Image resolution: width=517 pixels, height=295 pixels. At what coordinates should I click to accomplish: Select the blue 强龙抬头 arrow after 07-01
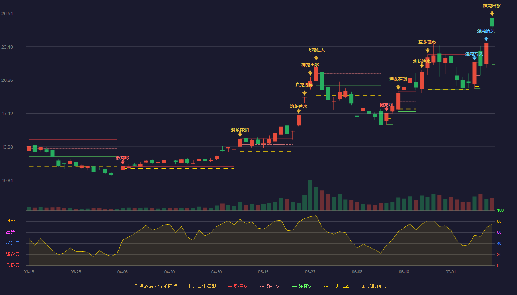tap(475, 58)
